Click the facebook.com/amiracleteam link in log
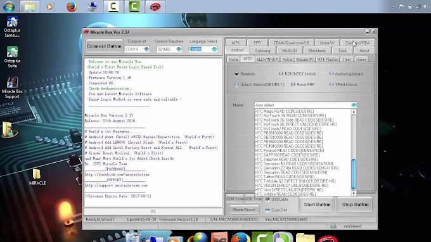Viewport: 431px width, 242px height. (117, 175)
